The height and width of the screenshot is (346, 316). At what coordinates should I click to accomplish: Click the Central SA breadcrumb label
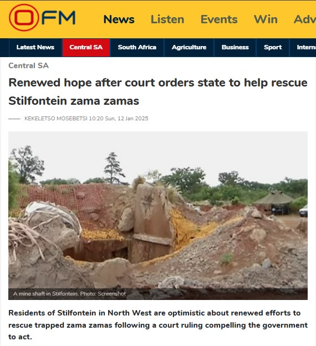[28, 65]
